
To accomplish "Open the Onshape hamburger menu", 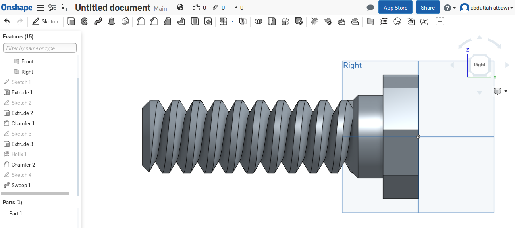I will 41,8.
